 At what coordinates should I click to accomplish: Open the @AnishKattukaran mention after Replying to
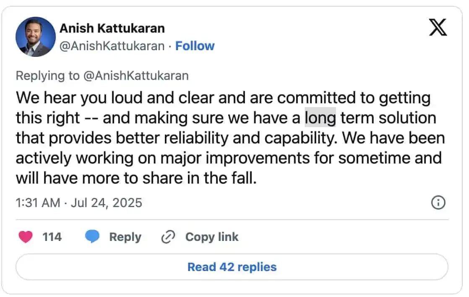point(136,75)
